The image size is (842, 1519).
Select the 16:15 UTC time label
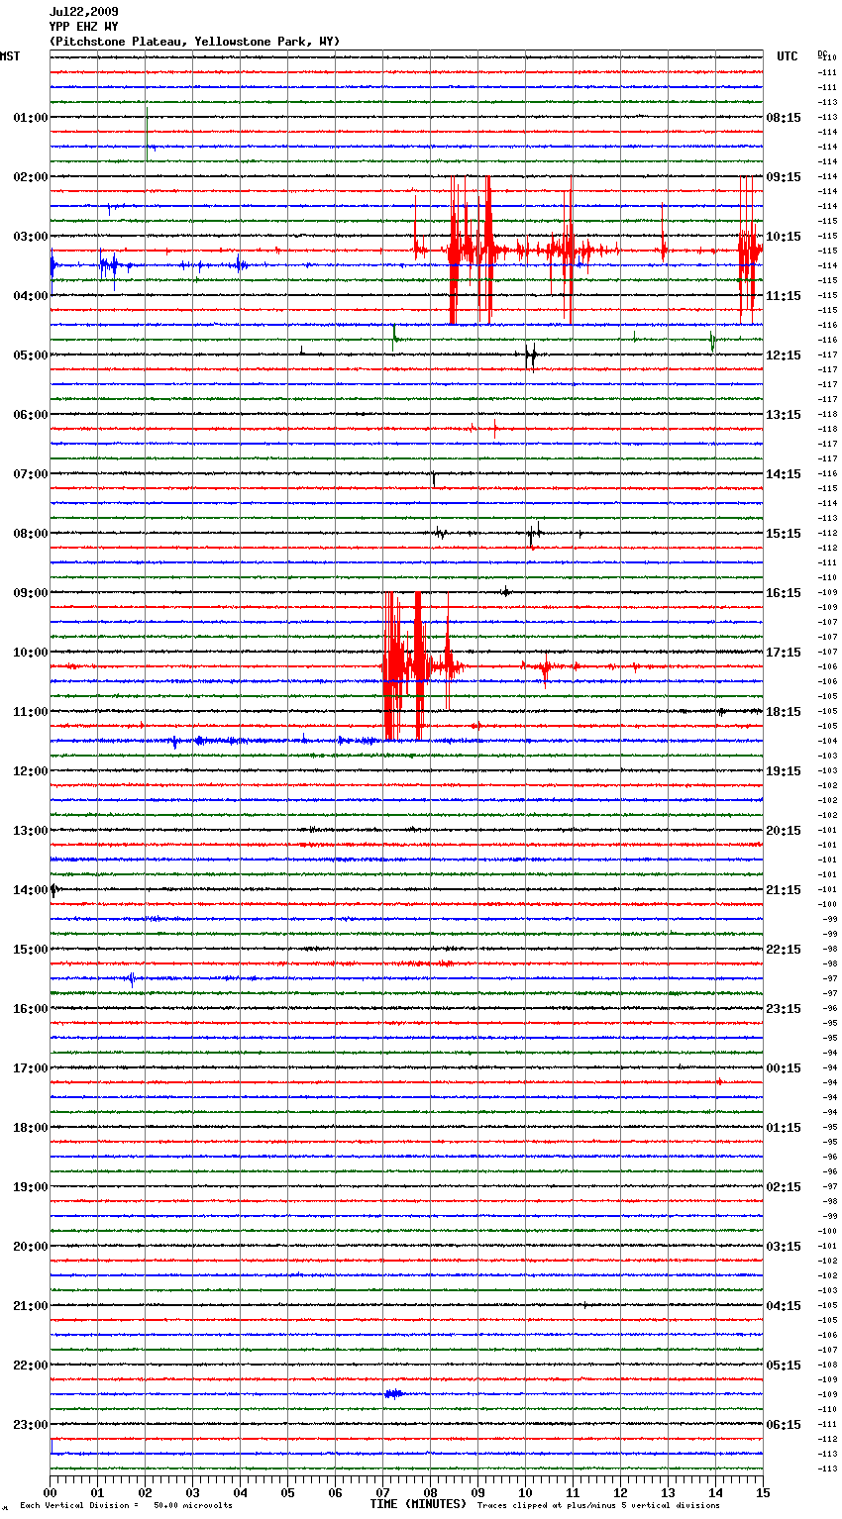coord(784,593)
